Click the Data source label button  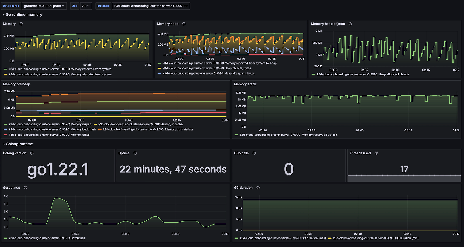[x=11, y=6]
